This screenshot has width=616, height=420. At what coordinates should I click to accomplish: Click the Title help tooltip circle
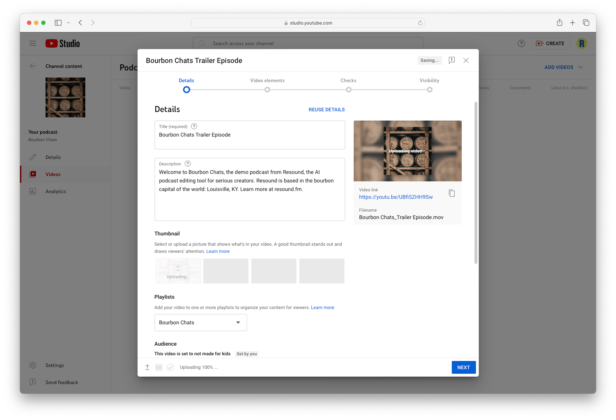click(x=194, y=126)
